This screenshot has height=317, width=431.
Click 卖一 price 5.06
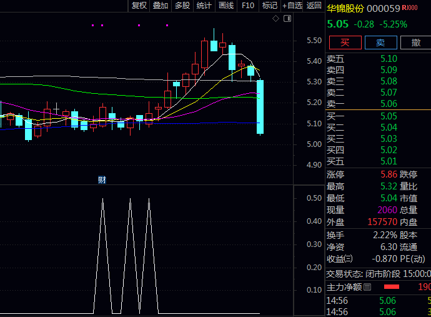pos(389,104)
